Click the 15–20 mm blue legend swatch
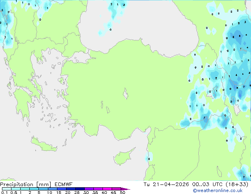Screen dimensions: 251x194 [61, 189]
